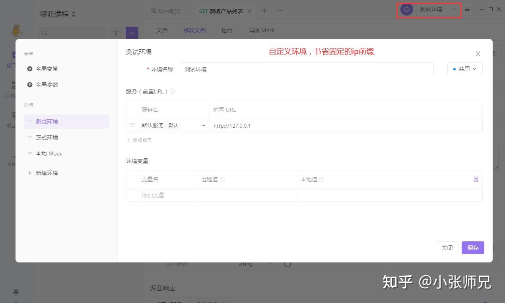Click the 添加变量 input cell
Viewport: 505px width, 303px height.
coord(168,195)
